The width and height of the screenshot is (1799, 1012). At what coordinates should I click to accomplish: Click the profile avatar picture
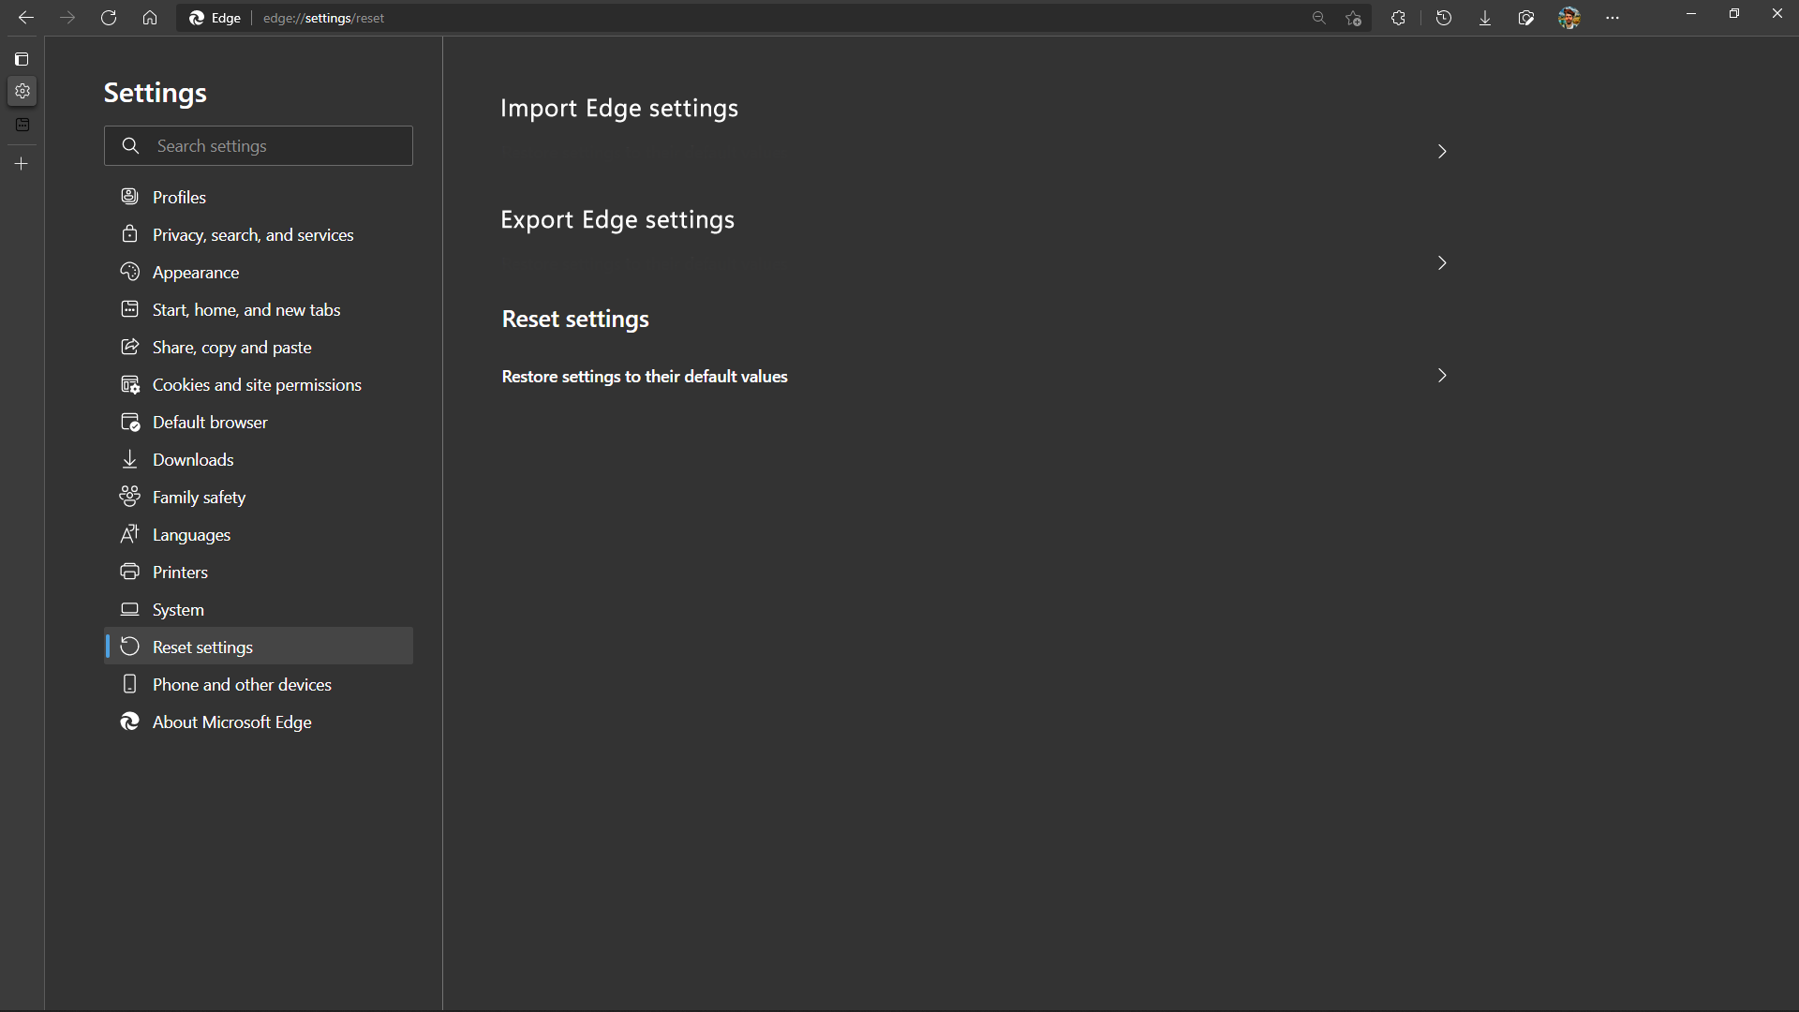pos(1569,18)
